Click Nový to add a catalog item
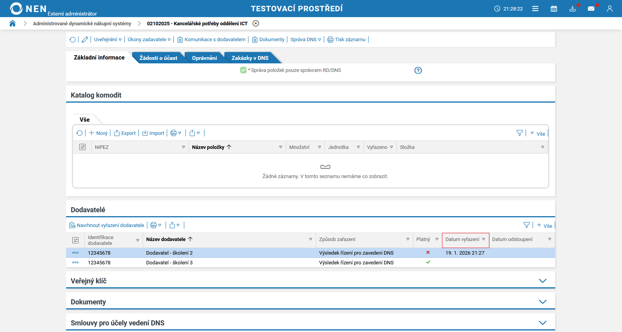Viewport: 622px width, 332px height. (99, 133)
